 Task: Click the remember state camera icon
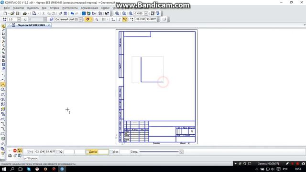coord(10,156)
